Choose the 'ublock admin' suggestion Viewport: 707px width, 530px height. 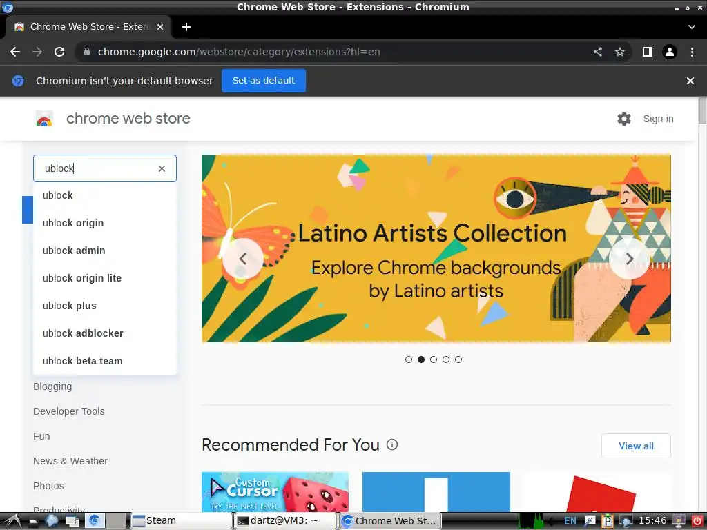[105, 251]
